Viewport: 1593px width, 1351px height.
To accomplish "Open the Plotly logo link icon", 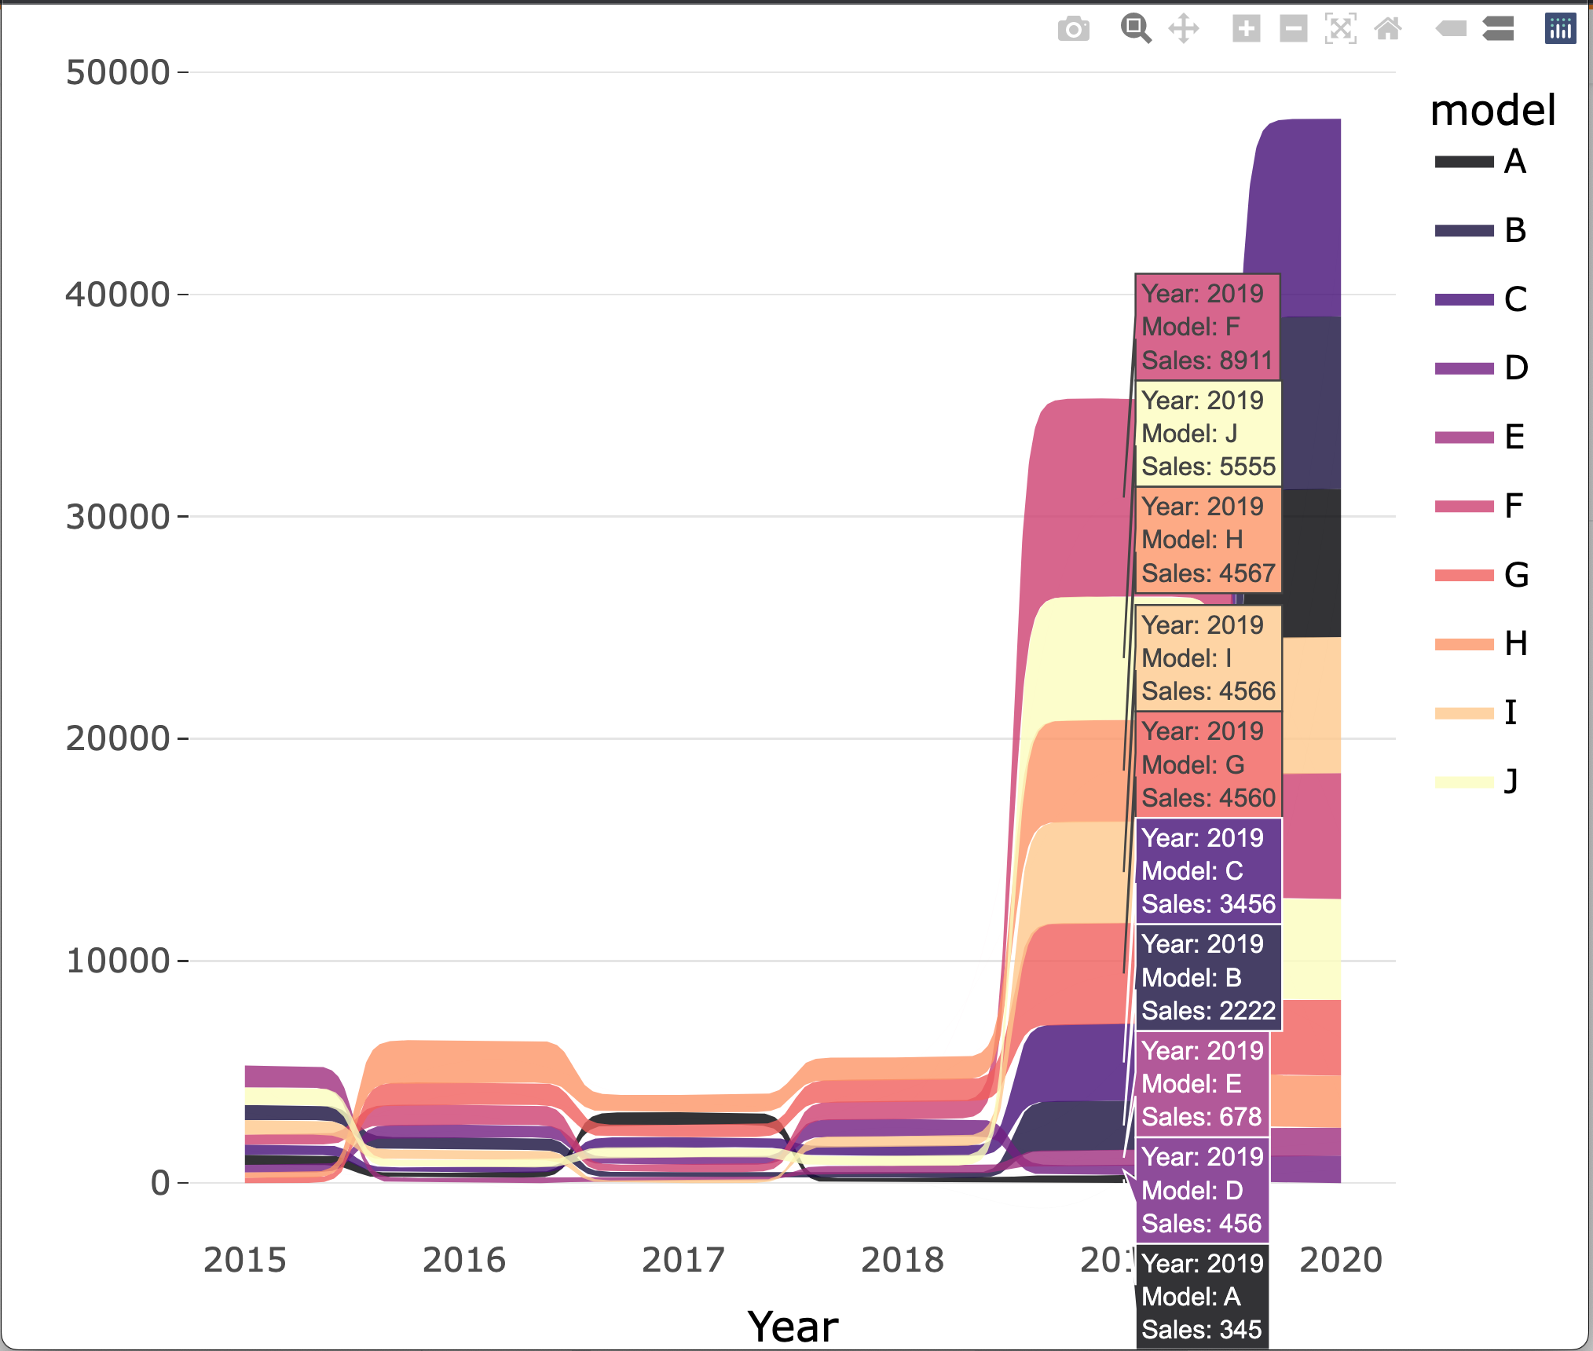I will point(1561,30).
